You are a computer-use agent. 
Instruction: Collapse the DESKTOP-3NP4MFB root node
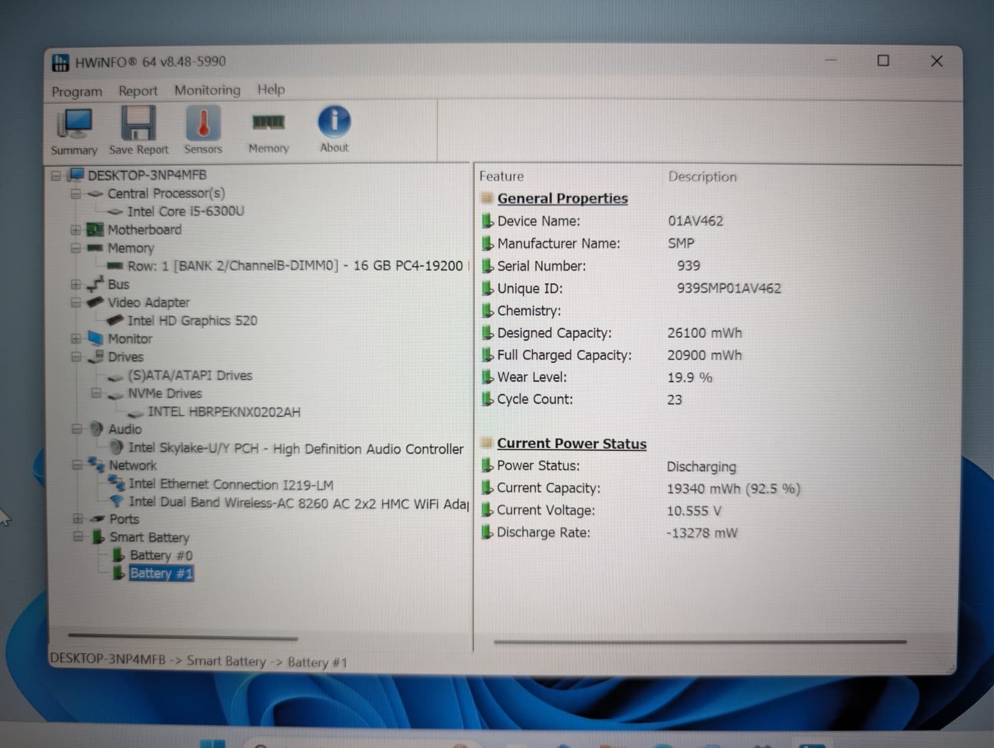[x=56, y=176]
